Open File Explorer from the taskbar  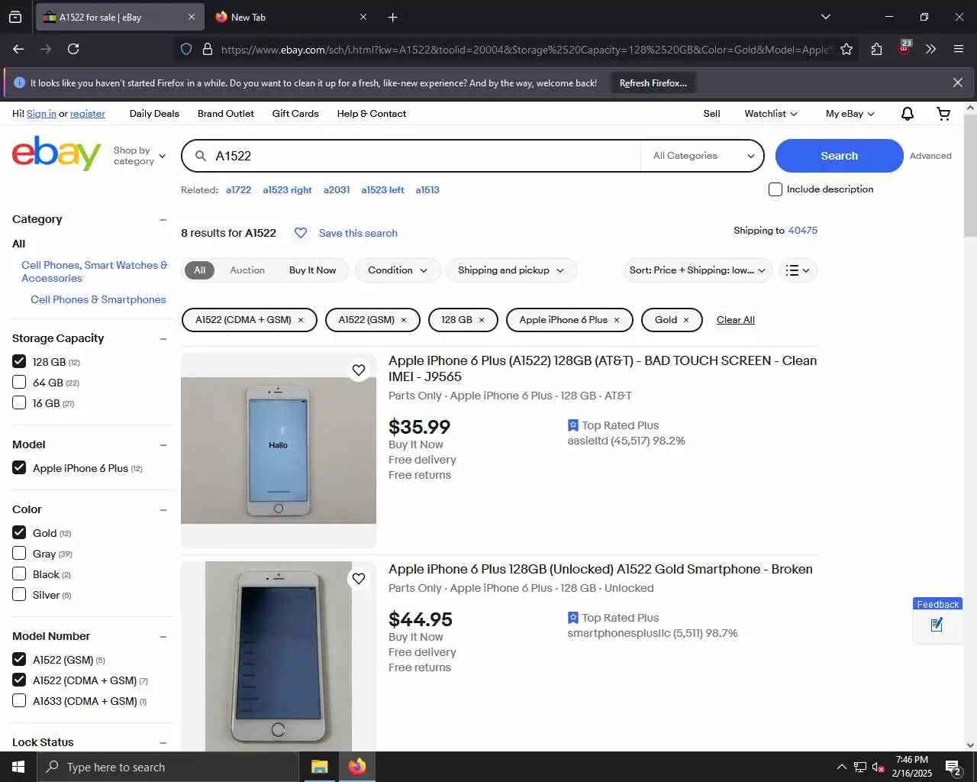pos(320,767)
